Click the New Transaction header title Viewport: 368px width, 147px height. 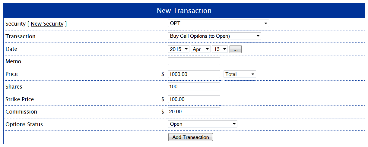point(184,11)
